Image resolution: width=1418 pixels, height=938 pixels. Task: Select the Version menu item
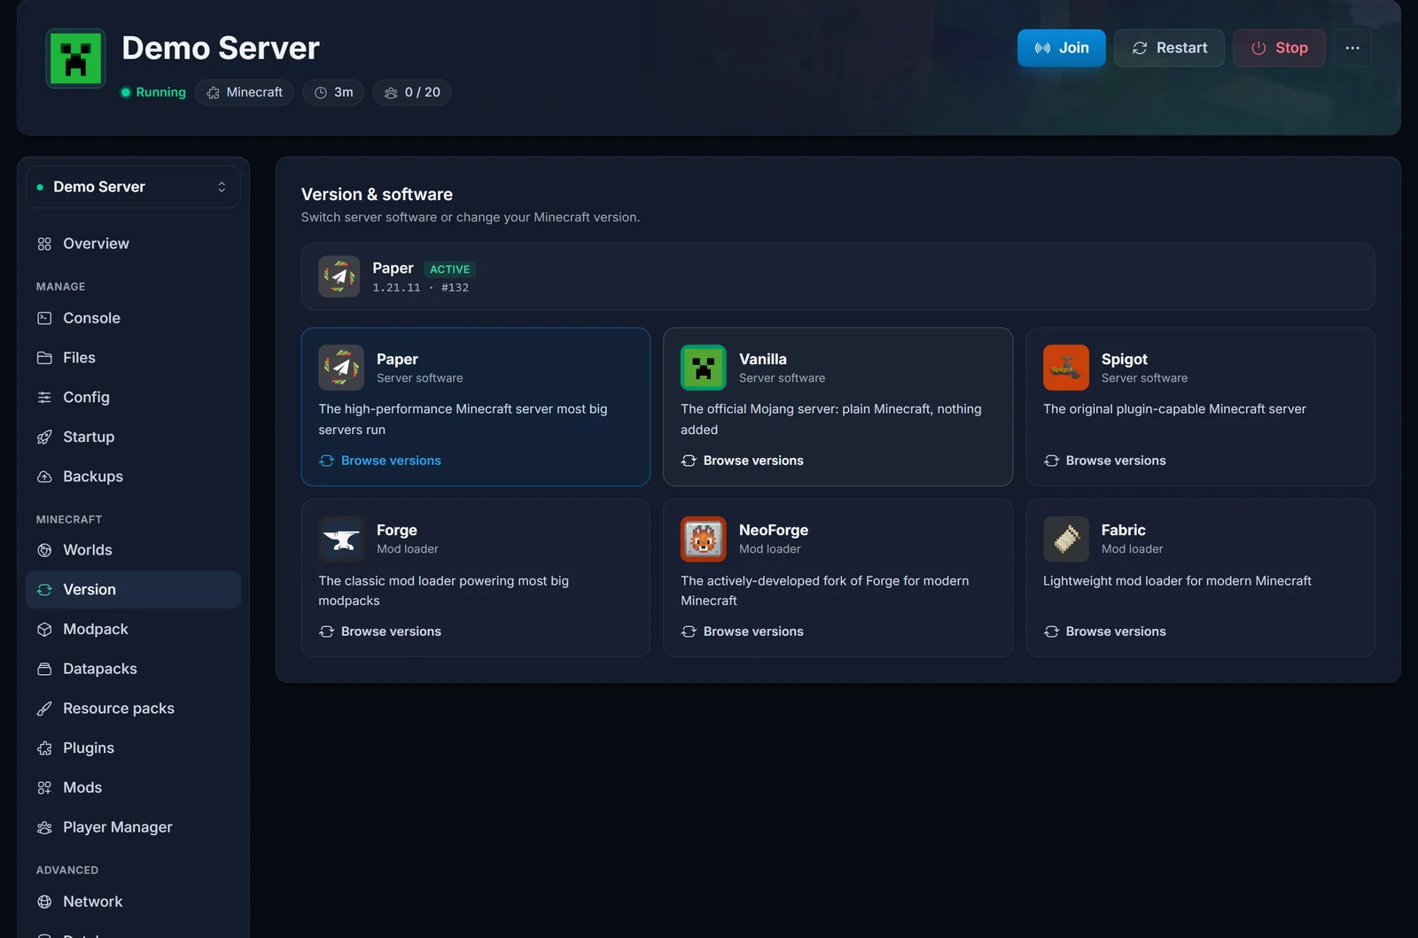[x=133, y=590]
